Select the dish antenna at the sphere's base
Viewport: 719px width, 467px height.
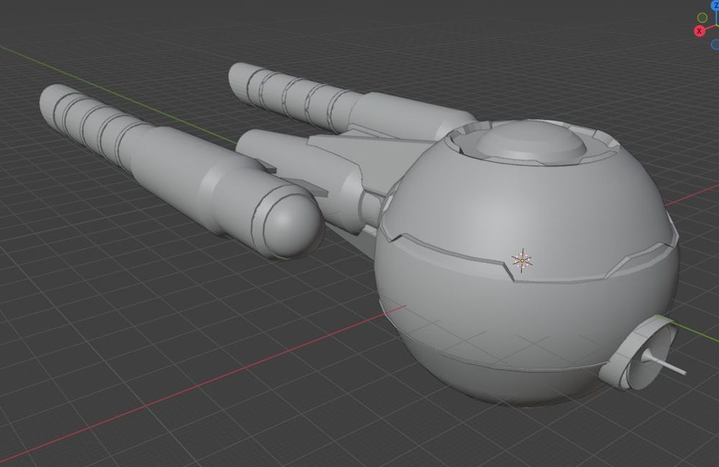point(642,353)
